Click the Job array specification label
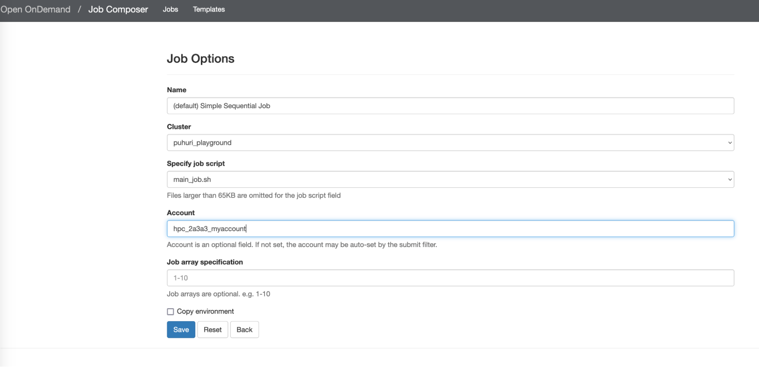 coord(205,262)
